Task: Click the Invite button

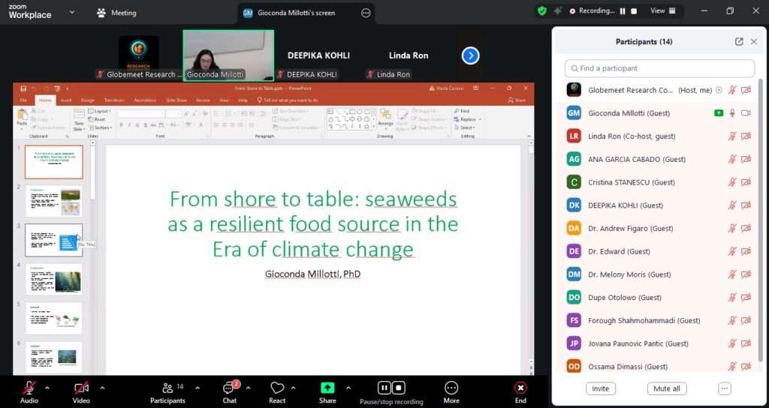Action: click(x=600, y=388)
